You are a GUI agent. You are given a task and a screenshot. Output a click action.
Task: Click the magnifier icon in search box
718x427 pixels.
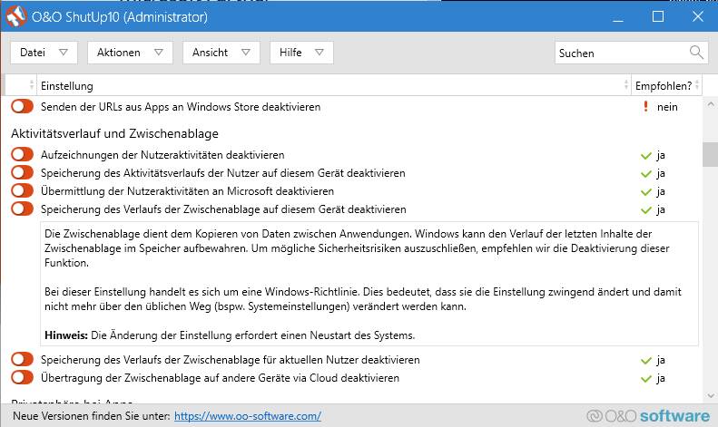(696, 53)
